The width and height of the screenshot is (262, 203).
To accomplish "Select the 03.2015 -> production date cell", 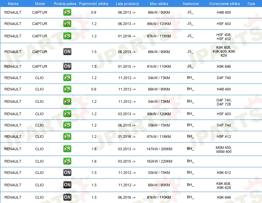I will tap(127, 161).
